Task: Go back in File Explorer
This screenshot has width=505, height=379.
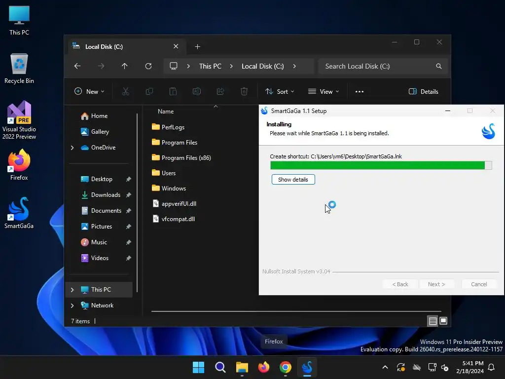Action: 77,66
